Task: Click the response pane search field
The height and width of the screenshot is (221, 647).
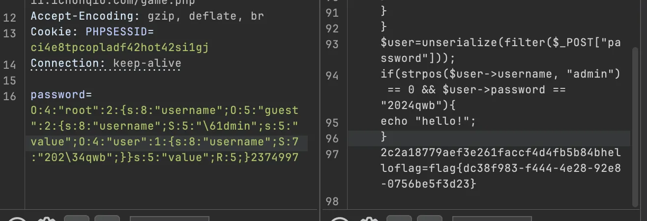Action: pos(492,219)
